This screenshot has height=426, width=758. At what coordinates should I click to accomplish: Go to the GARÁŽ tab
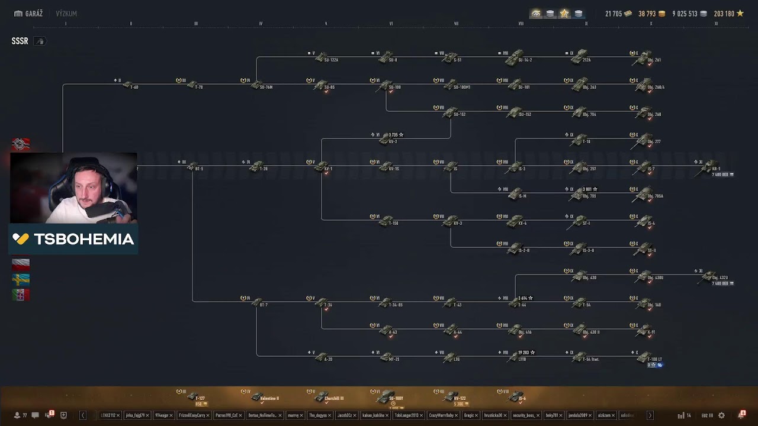click(28, 14)
